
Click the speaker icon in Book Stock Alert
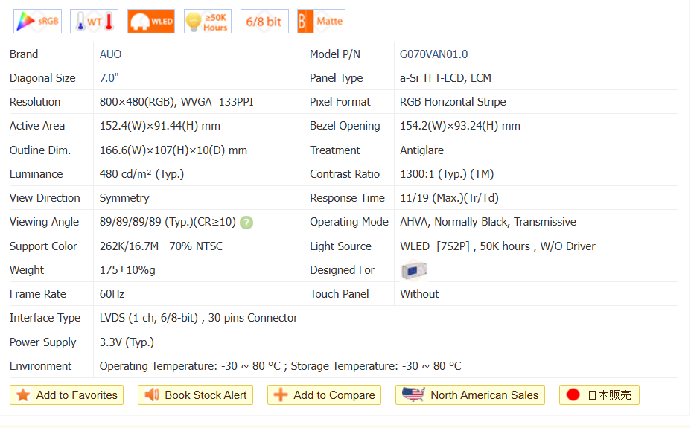tap(152, 395)
